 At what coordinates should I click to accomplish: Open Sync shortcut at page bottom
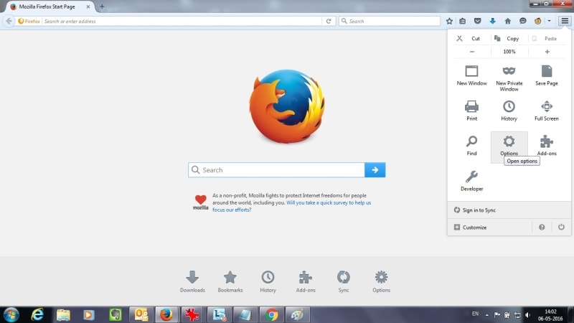pyautogui.click(x=344, y=281)
